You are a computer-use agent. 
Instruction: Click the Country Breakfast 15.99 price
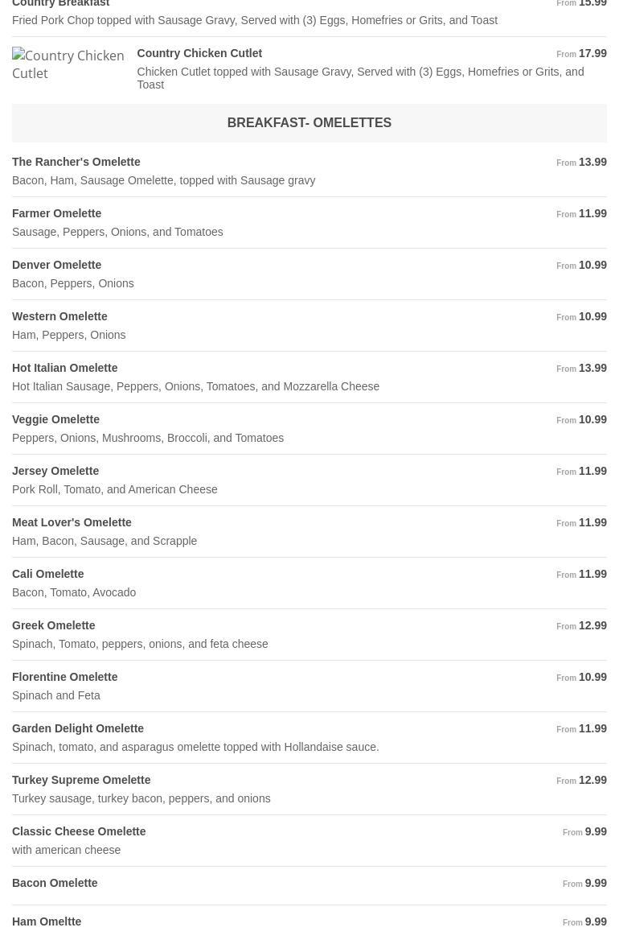592,4
